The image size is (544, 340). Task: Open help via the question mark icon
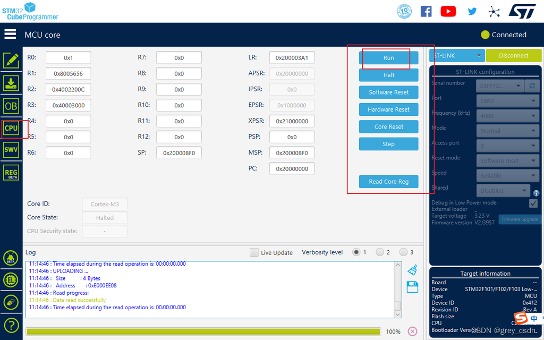[11, 325]
